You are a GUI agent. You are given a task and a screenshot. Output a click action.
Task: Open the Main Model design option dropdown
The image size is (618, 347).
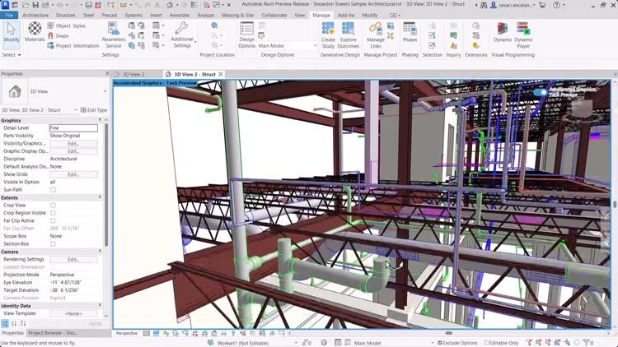288,46
